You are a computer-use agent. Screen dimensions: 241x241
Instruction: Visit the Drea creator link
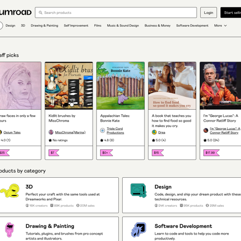162,132
